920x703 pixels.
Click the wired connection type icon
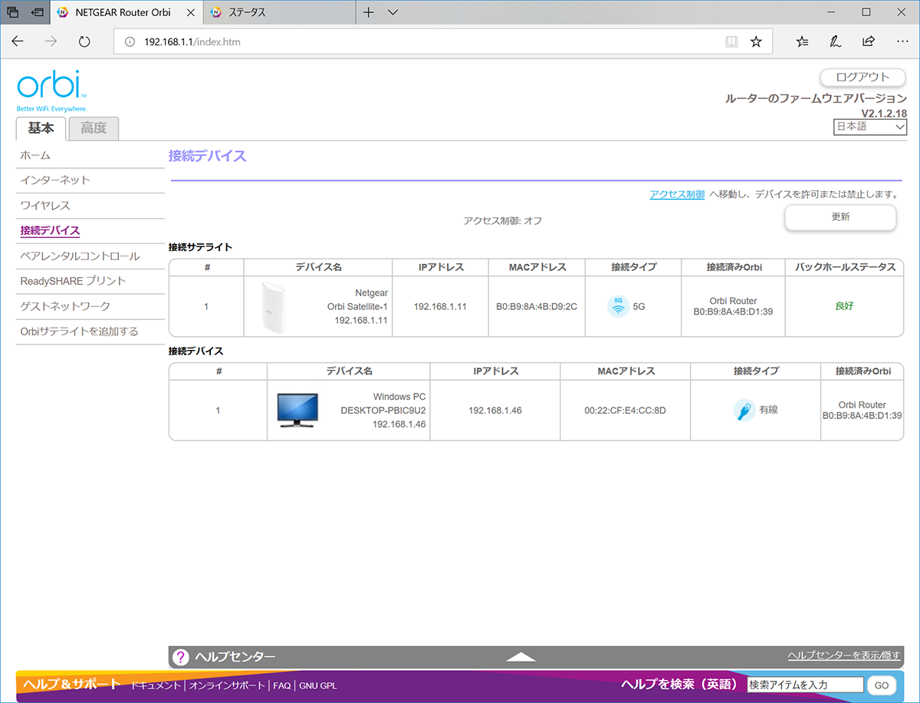[744, 411]
